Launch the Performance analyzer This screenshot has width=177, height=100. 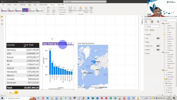tap(86, 9)
